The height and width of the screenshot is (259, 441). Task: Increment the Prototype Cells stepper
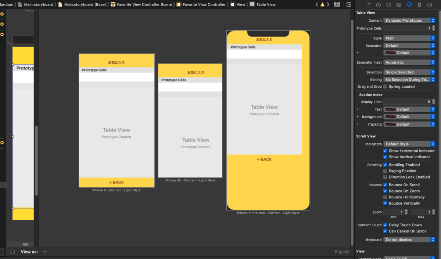(433, 27)
